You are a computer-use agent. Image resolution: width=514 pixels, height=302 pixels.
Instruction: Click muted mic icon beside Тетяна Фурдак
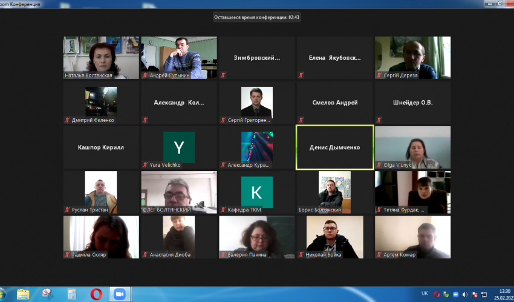pos(379,210)
